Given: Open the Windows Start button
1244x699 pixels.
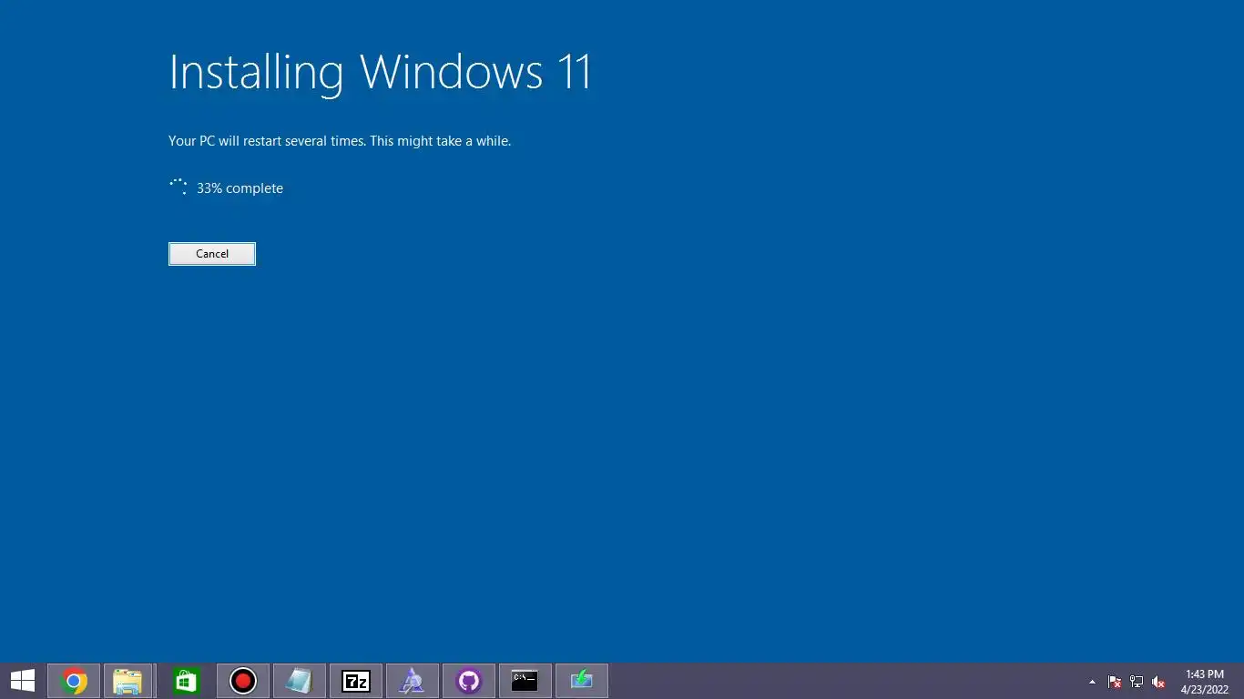Looking at the screenshot, I should pyautogui.click(x=23, y=681).
